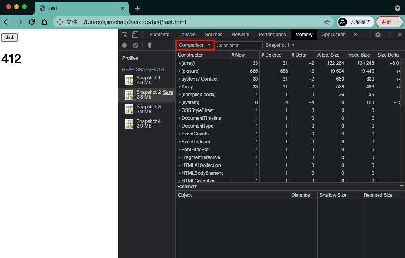Sort by the # Delta column
Viewport: 405px width, 258px height.
(x=303, y=55)
